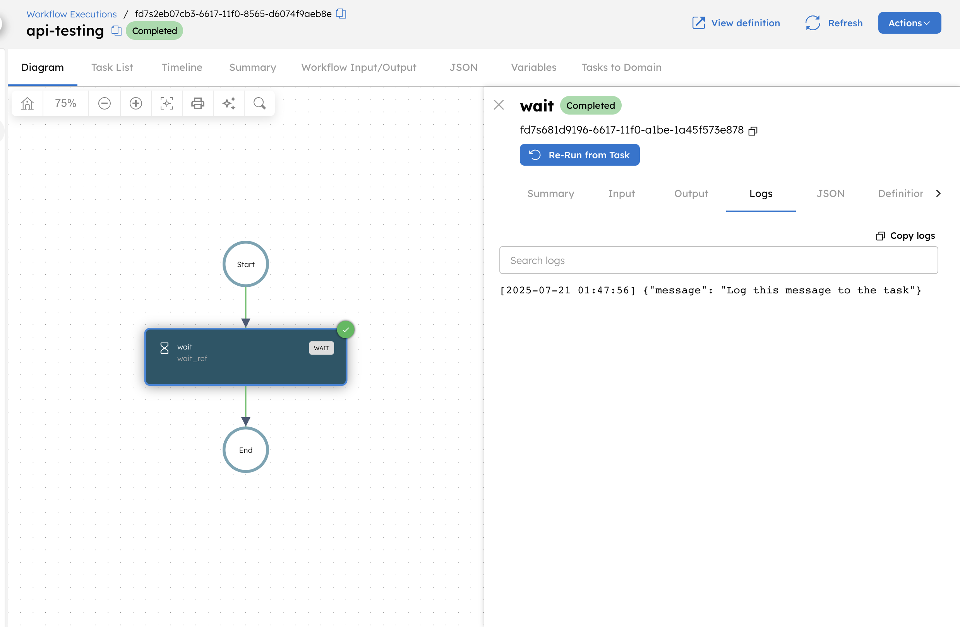Click the home icon in diagram toolbar
The height and width of the screenshot is (627, 960).
click(27, 104)
